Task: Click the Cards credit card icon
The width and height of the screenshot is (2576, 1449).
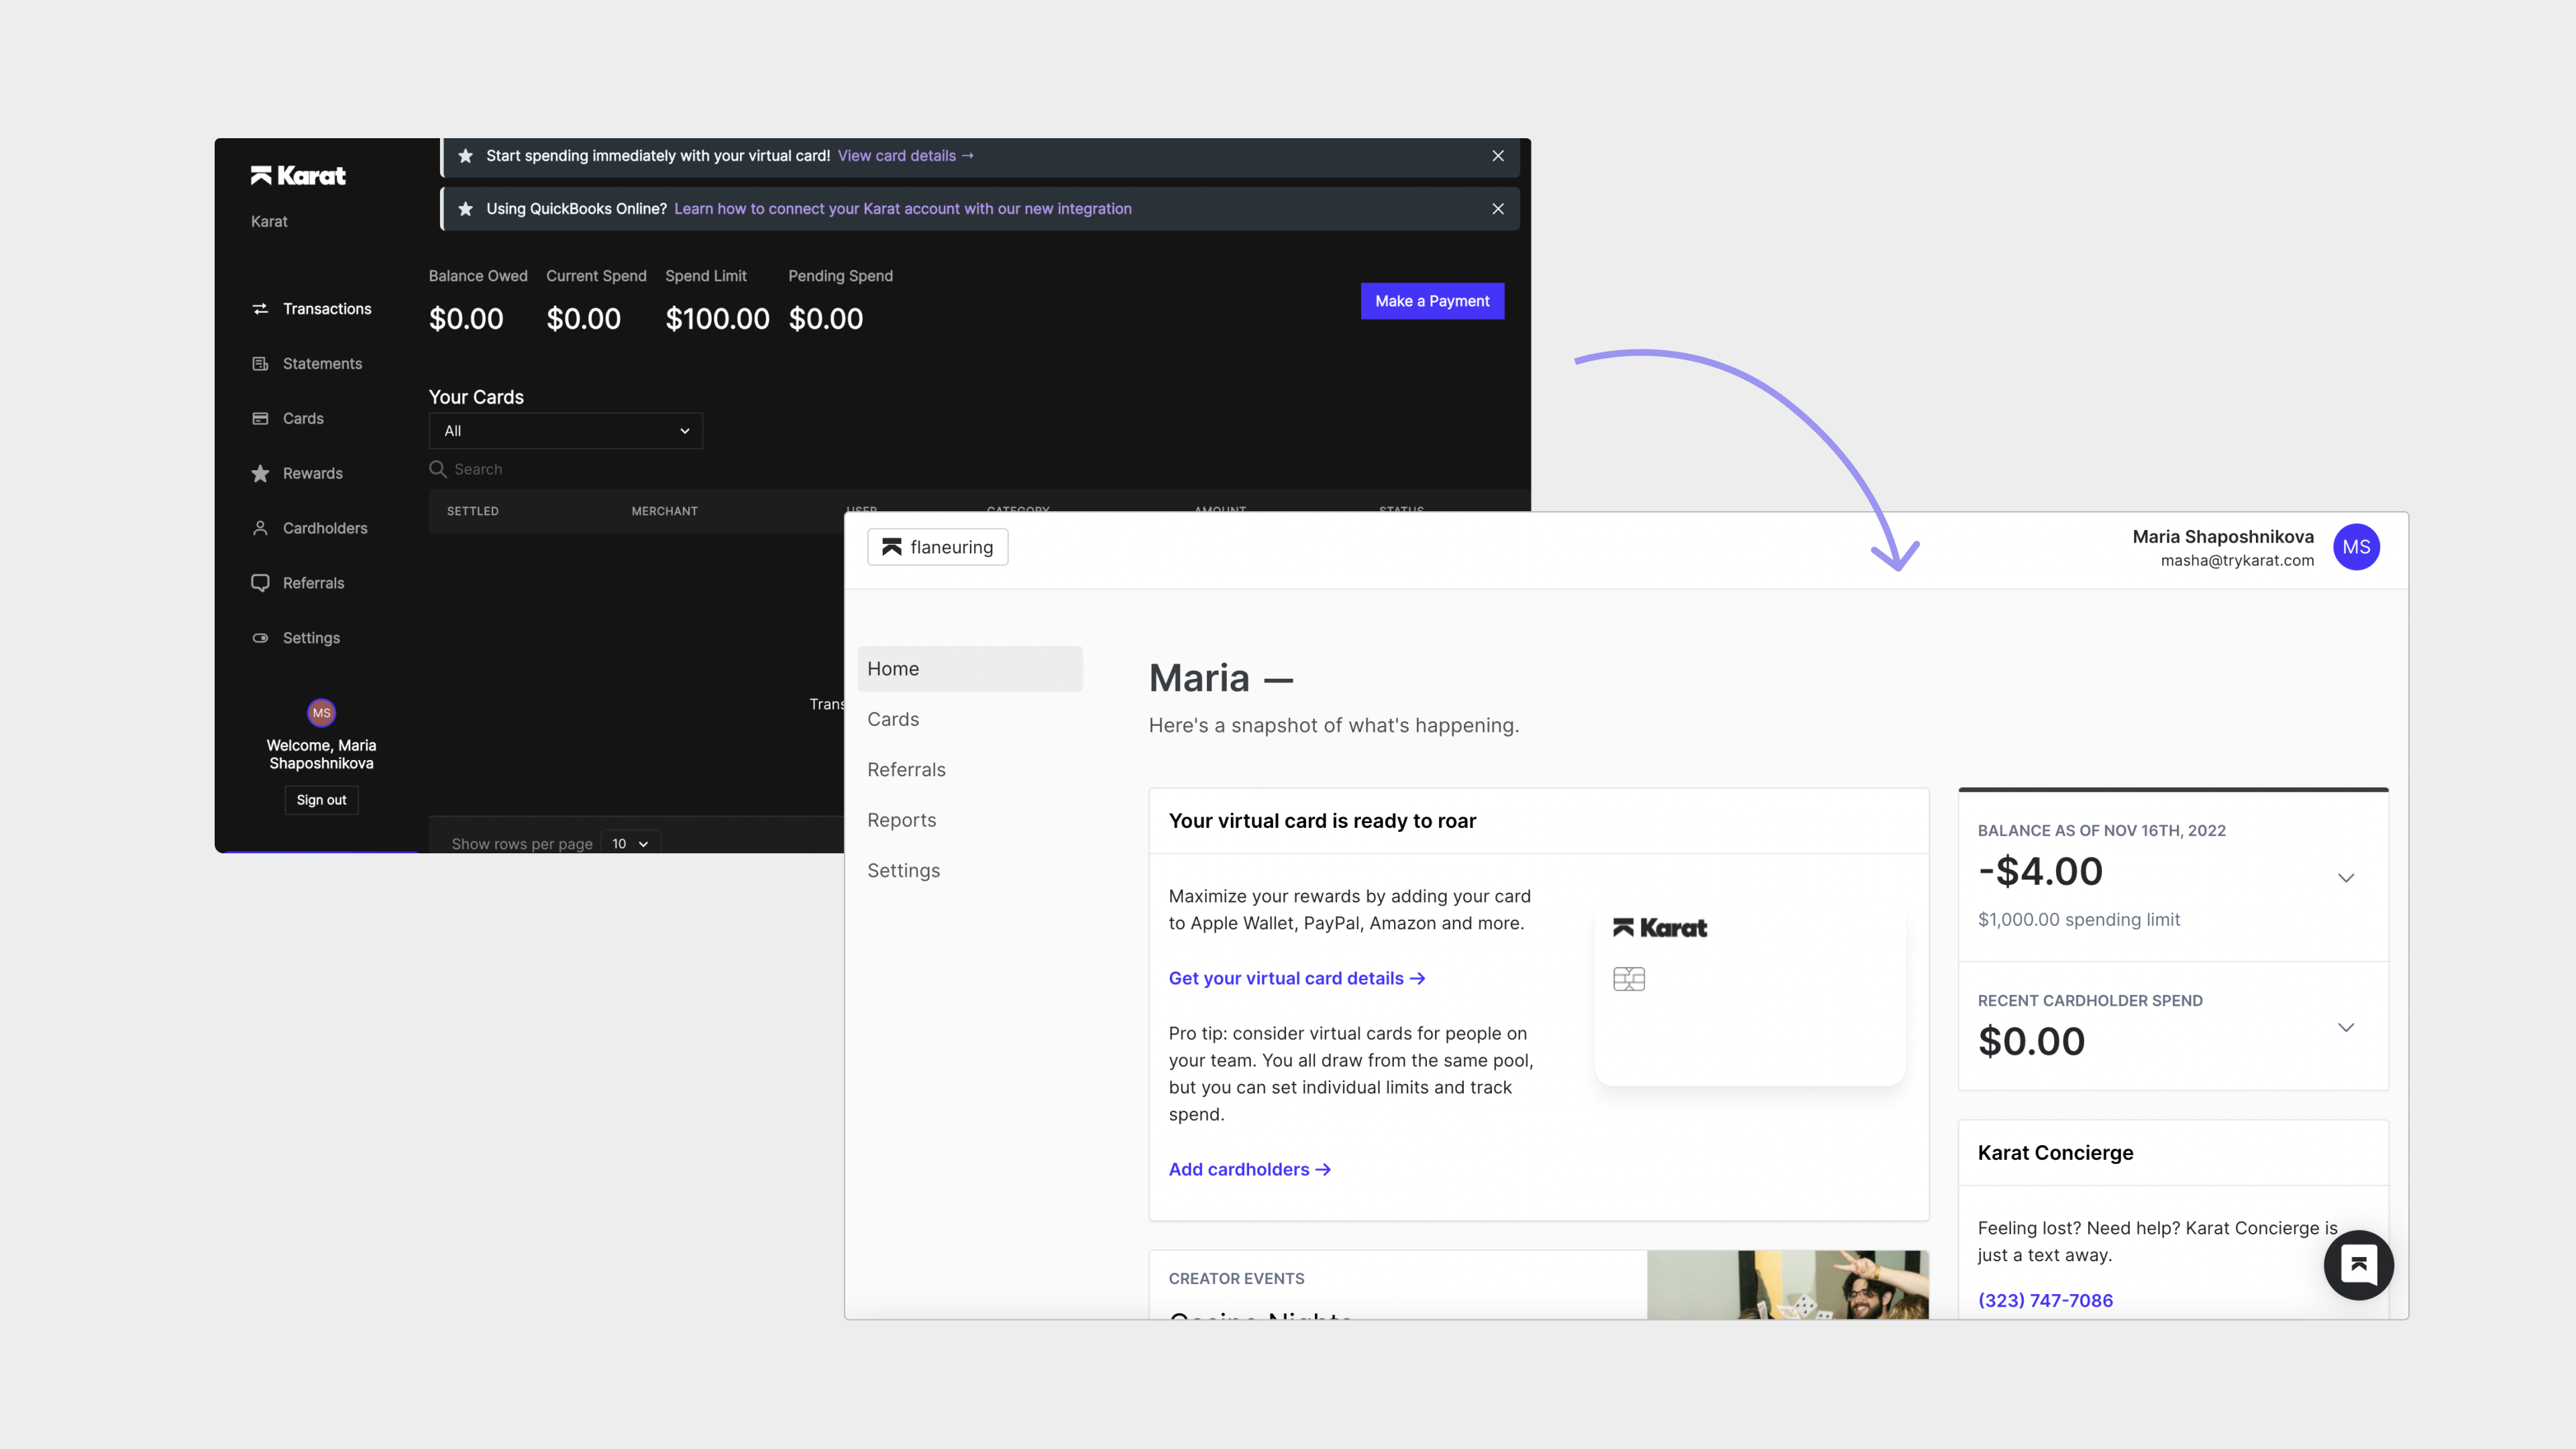Action: (260, 419)
